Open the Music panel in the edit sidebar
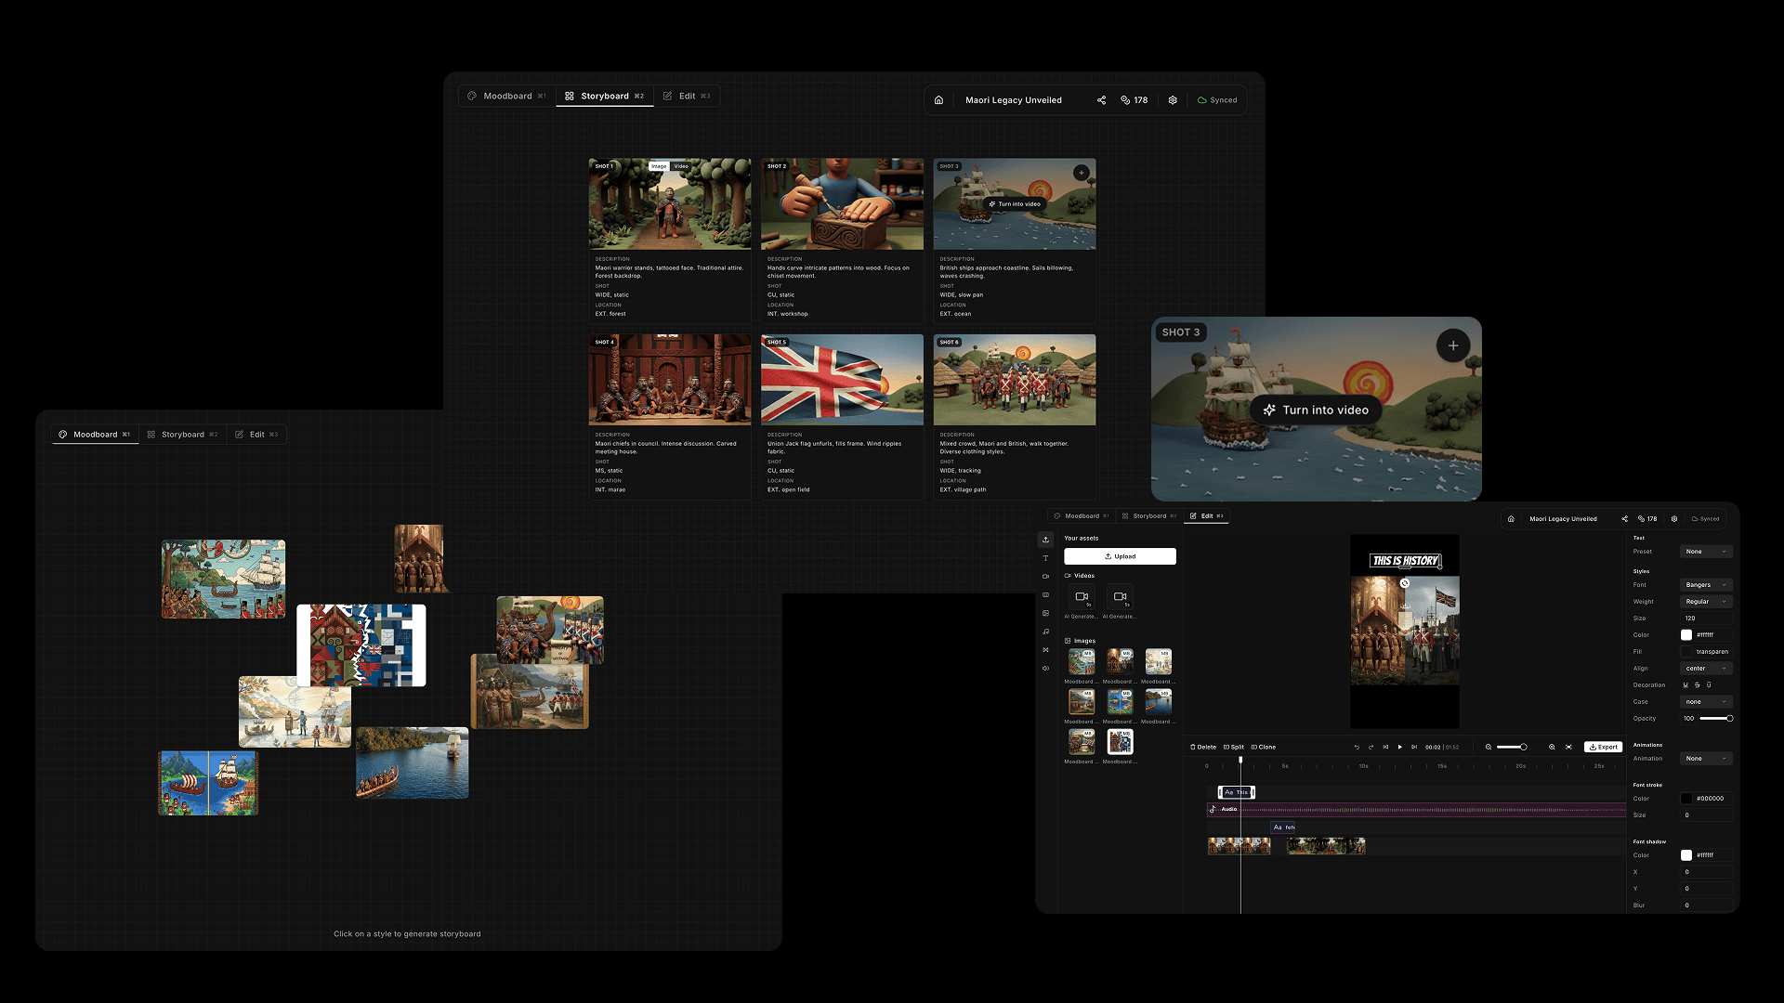The width and height of the screenshot is (1784, 1003). pyautogui.click(x=1045, y=631)
